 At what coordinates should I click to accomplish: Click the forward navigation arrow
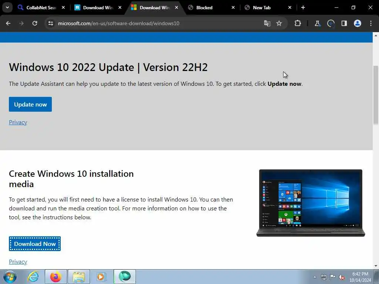(x=21, y=23)
